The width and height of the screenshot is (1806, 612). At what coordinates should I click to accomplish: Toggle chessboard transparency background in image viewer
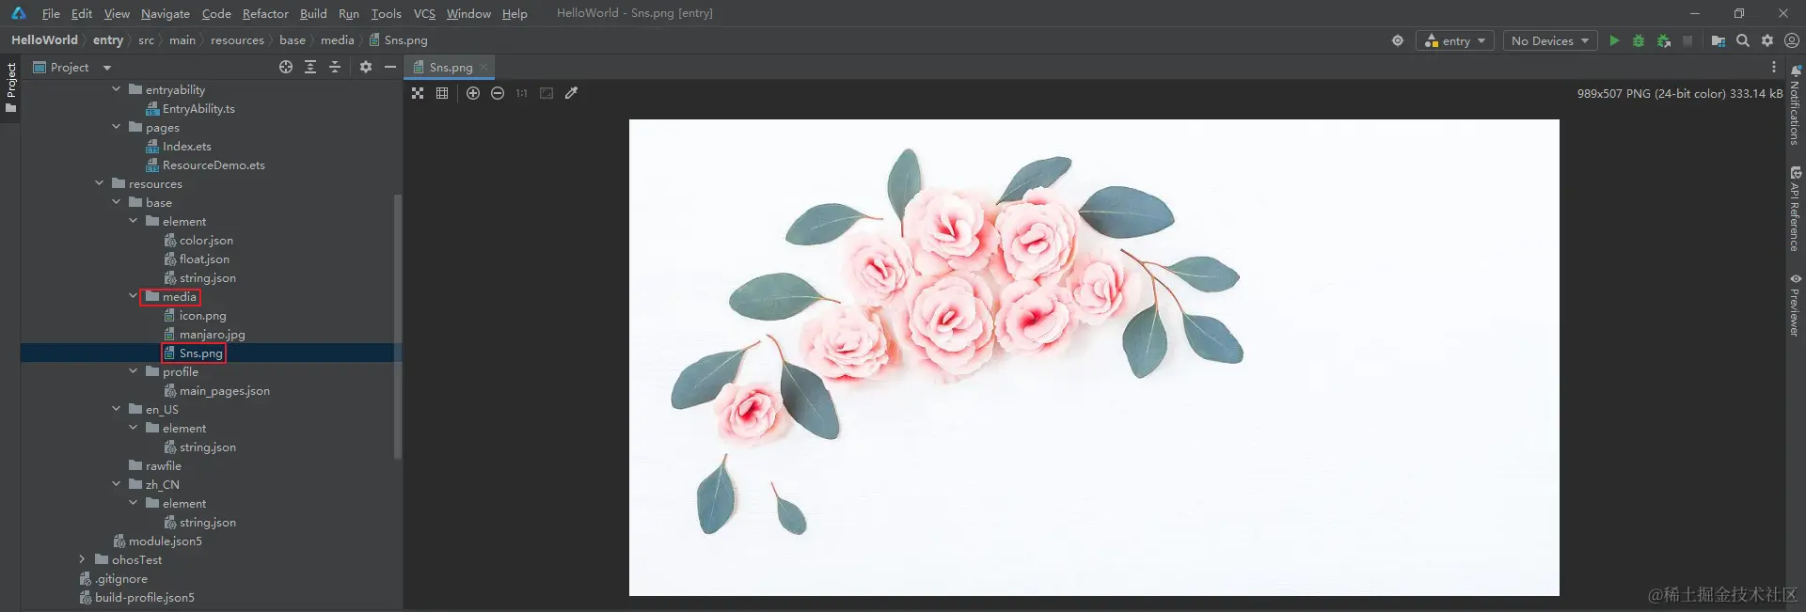coord(418,93)
